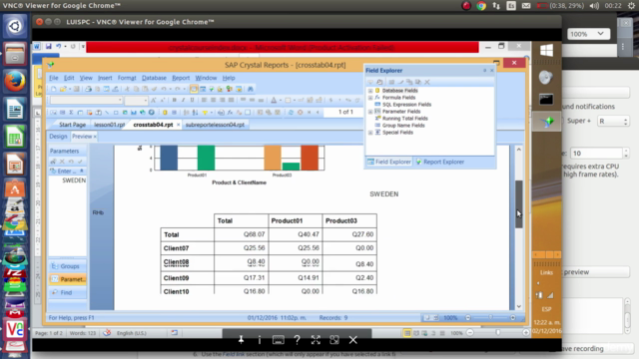The height and width of the screenshot is (359, 639).
Task: Click the VNC toolbar full screen icon
Action: [x=316, y=340]
